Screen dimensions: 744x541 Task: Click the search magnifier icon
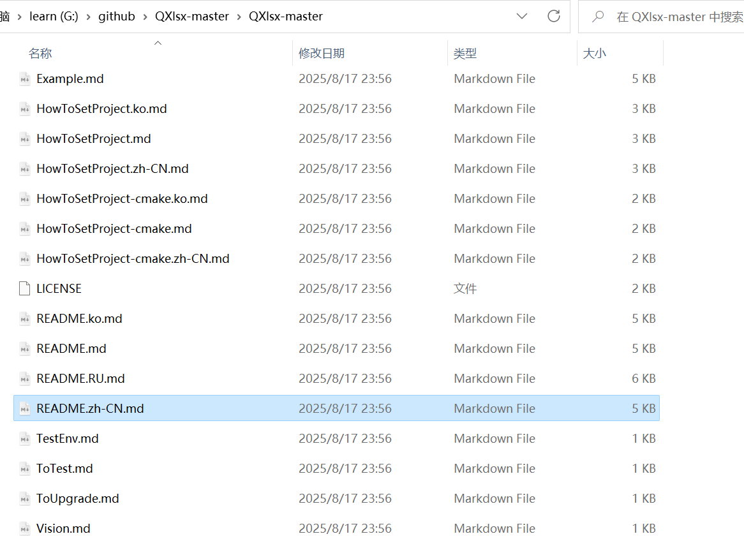(598, 17)
